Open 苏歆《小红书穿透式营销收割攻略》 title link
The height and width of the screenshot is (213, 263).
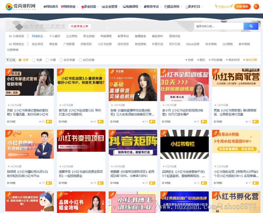point(28,112)
